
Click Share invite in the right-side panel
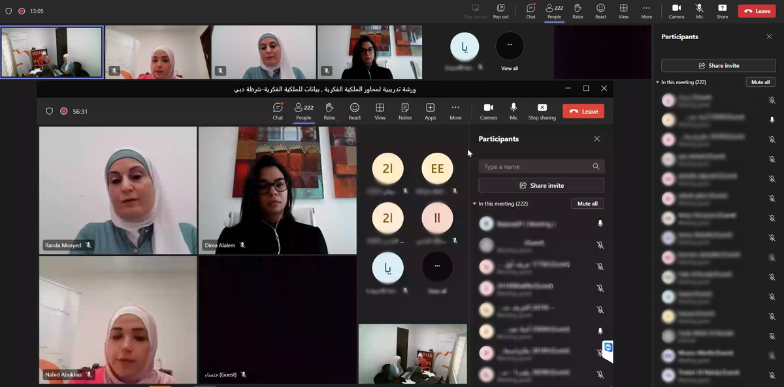tap(718, 65)
